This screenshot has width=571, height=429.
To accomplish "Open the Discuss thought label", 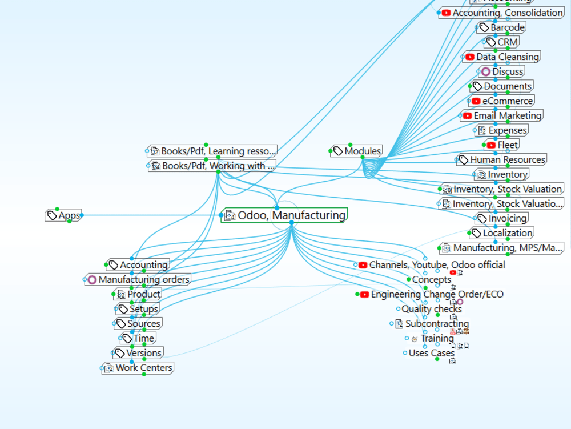I will [508, 72].
